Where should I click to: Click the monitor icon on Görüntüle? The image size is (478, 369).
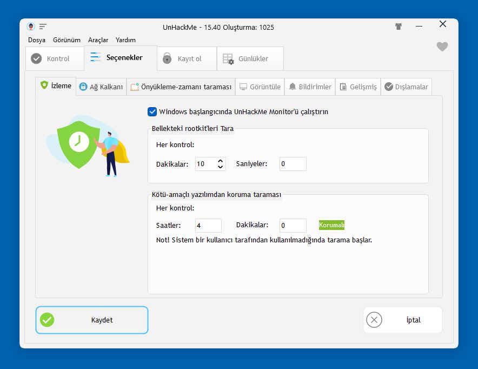(243, 87)
